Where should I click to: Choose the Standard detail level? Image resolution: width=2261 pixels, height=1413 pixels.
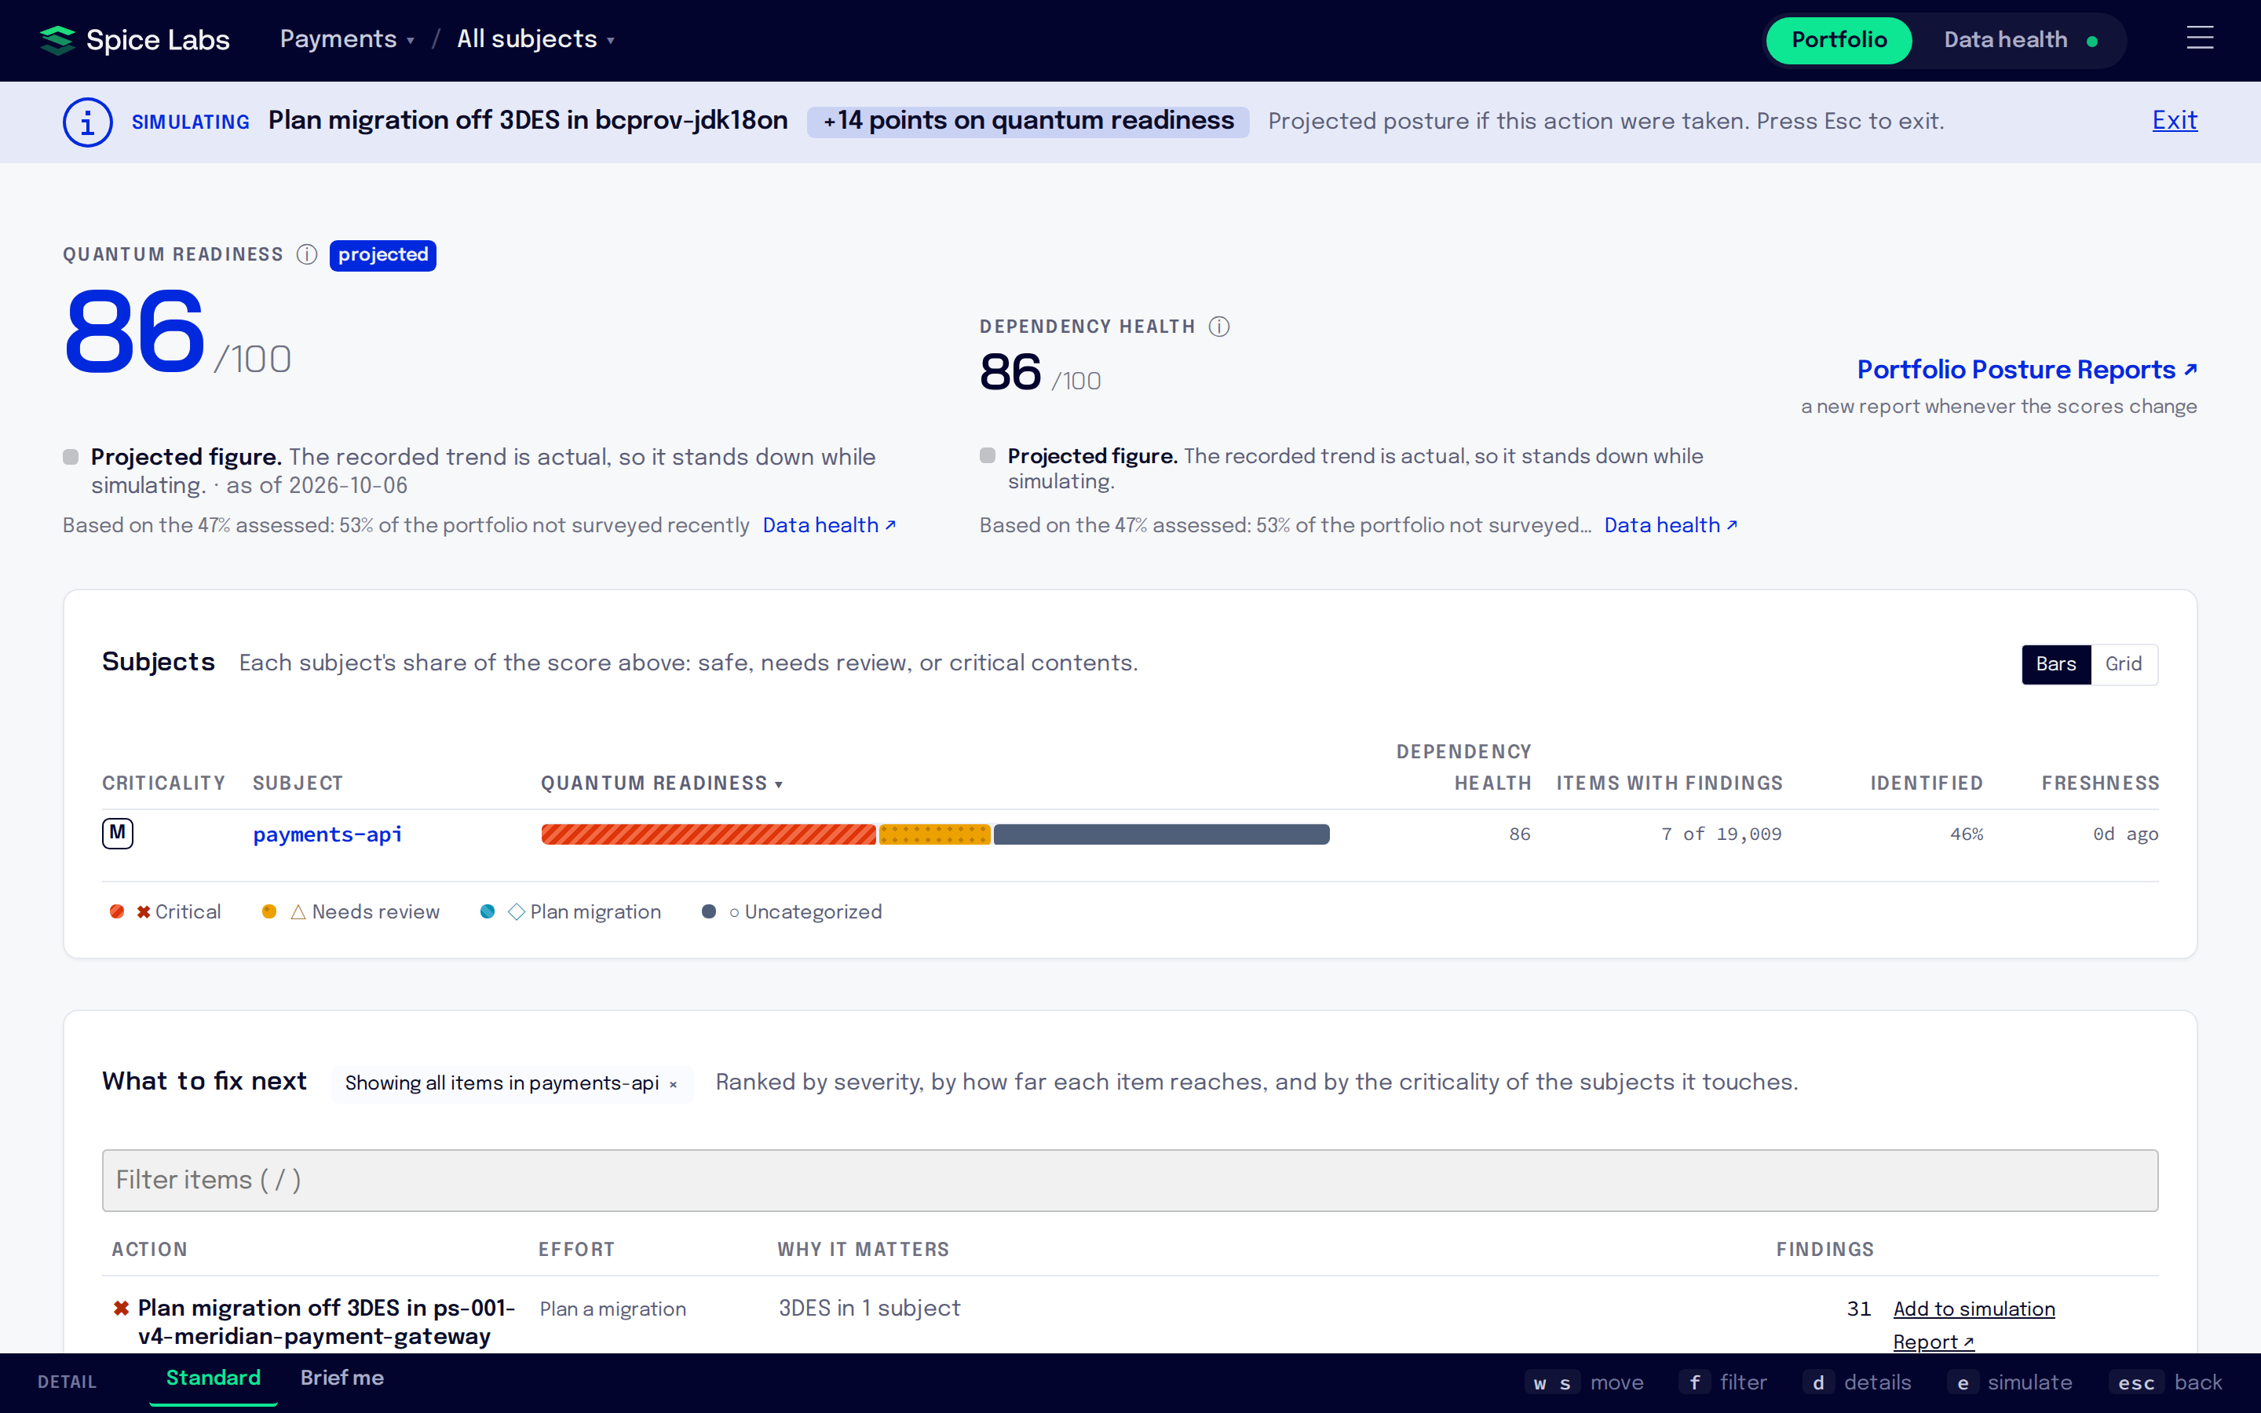[213, 1378]
